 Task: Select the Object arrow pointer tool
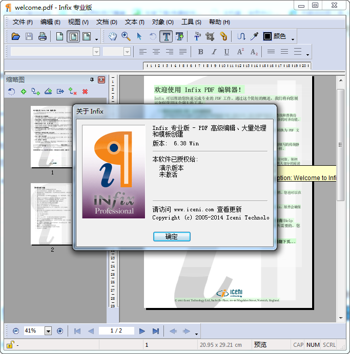pos(139,36)
